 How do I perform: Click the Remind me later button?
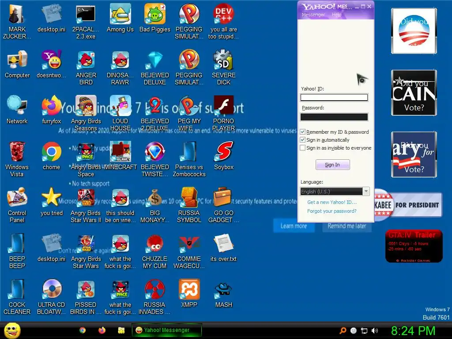347,226
